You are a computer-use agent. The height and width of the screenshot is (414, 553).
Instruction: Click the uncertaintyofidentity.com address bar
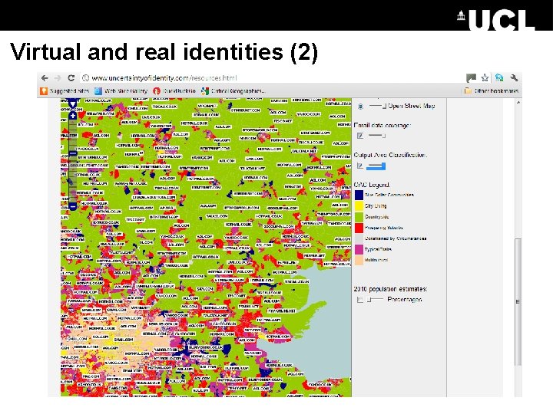coord(272,77)
